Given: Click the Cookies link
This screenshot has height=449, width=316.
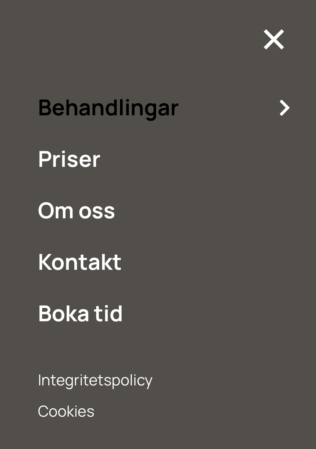Looking at the screenshot, I should [66, 411].
